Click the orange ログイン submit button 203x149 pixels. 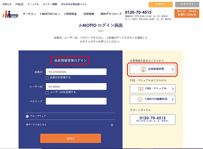pyautogui.click(x=71, y=138)
